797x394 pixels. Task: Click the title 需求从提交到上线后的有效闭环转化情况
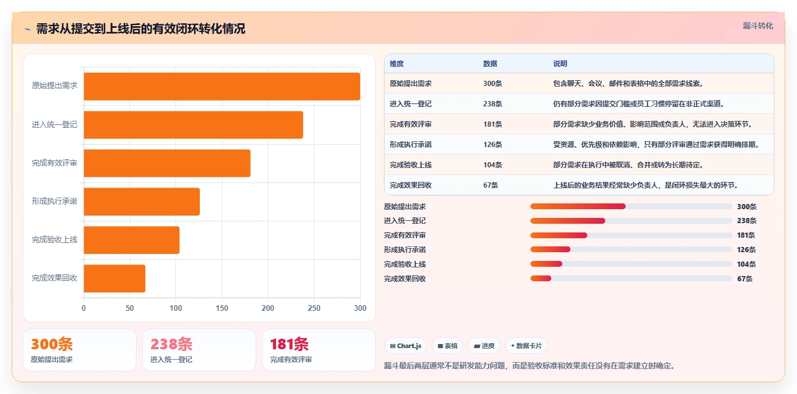click(x=141, y=29)
